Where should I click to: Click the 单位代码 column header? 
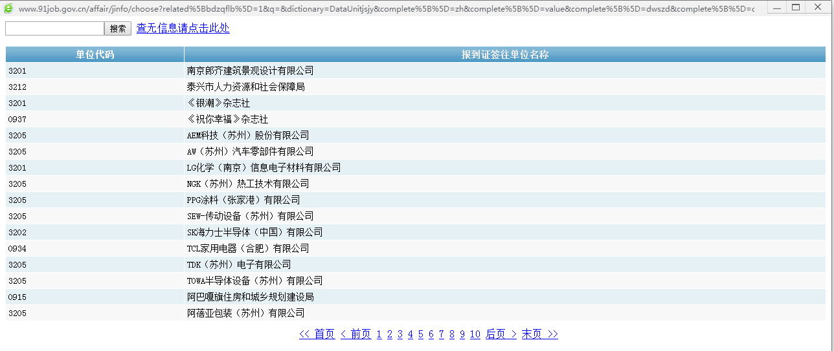95,55
